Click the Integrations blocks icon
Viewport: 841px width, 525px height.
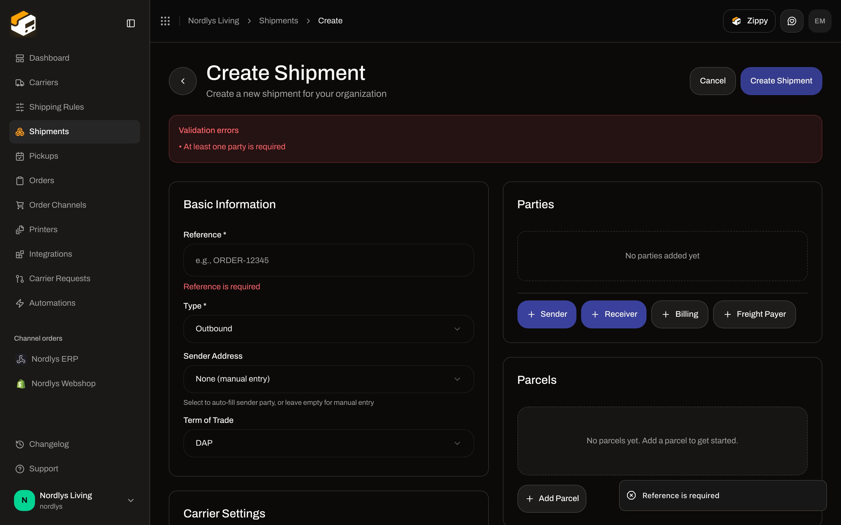click(x=20, y=254)
